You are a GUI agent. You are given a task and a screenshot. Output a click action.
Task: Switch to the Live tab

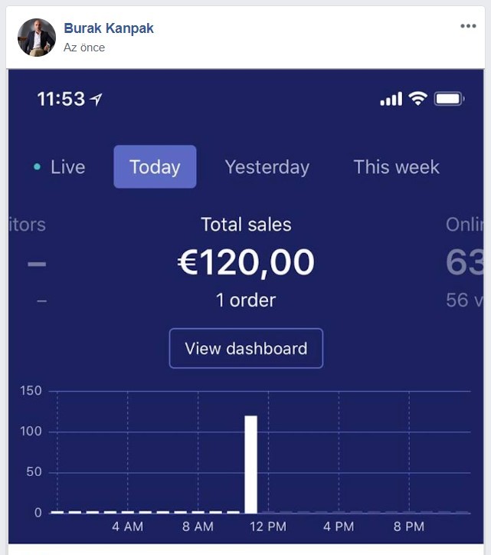pyautogui.click(x=60, y=167)
